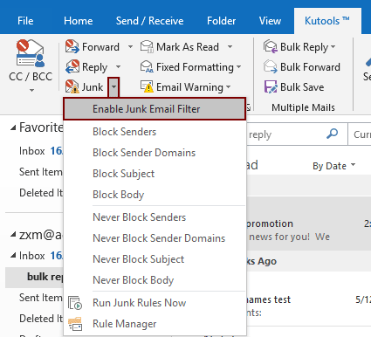Choose Block Sender Domains
371x337 pixels.
point(155,153)
